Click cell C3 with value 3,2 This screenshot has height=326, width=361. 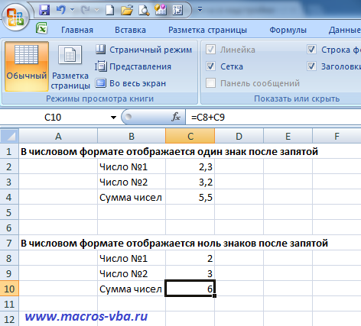190,182
